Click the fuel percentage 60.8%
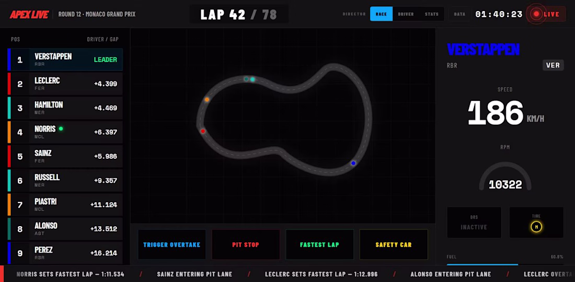 557,257
